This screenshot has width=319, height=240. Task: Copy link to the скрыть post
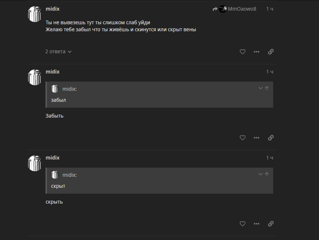pyautogui.click(x=271, y=224)
